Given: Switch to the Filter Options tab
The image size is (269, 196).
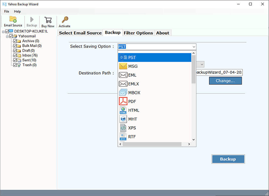Looking at the screenshot, I should tap(138, 33).
